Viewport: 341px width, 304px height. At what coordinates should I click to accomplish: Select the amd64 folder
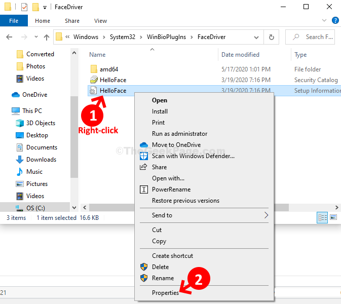coord(109,69)
